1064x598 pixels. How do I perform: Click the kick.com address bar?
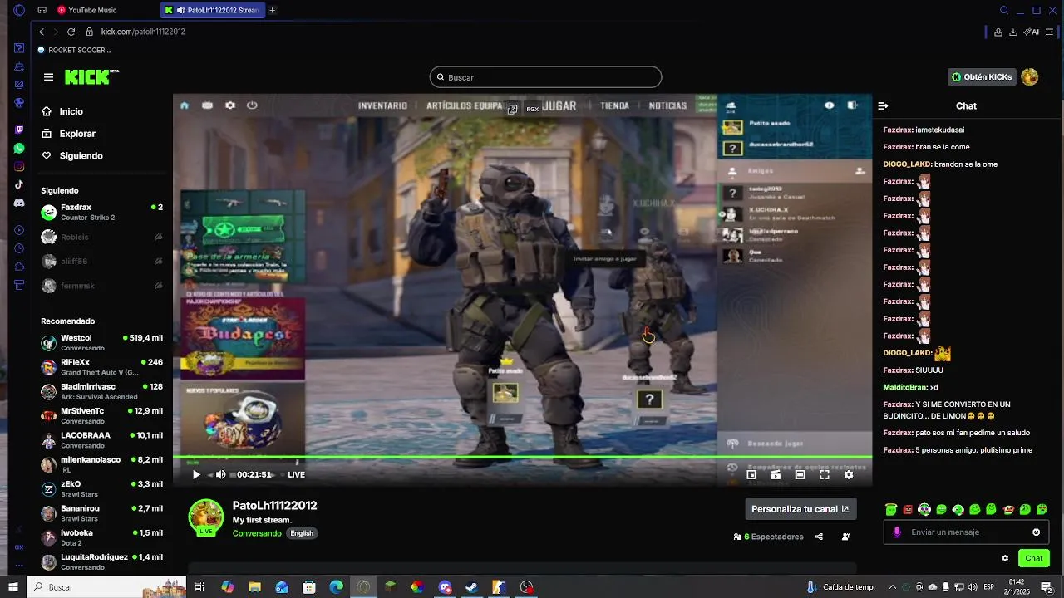click(x=142, y=32)
